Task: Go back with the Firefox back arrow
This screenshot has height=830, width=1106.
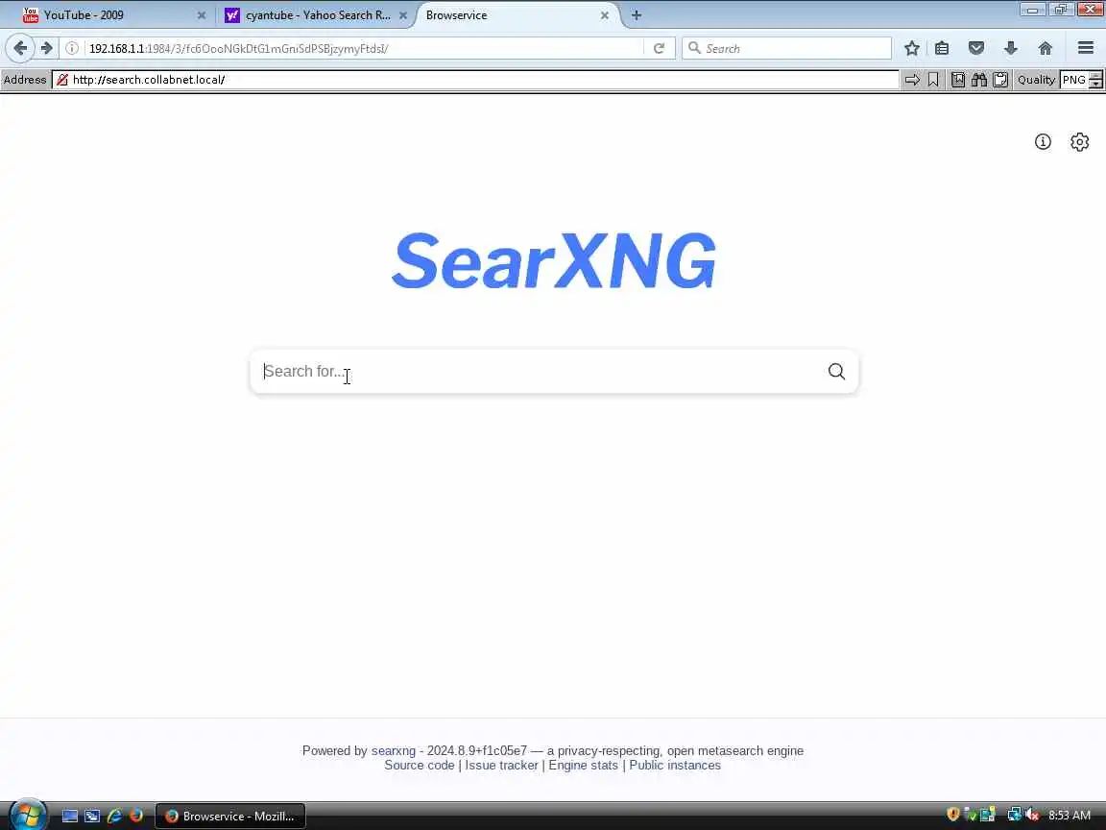Action: (20, 48)
